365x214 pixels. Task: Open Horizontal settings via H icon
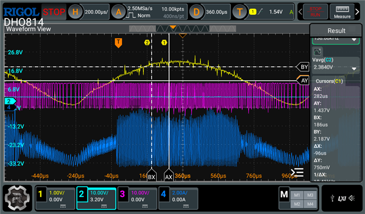click(75, 11)
